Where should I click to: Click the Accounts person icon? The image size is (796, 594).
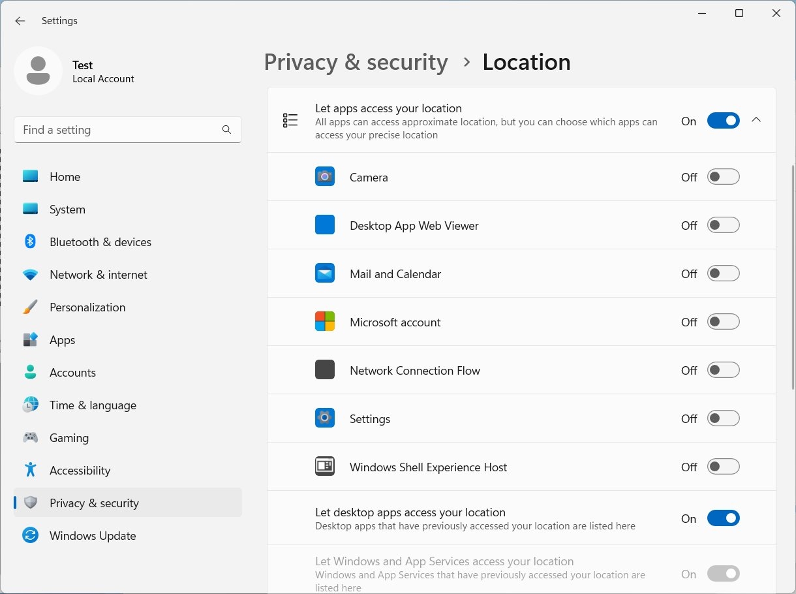[x=31, y=373]
